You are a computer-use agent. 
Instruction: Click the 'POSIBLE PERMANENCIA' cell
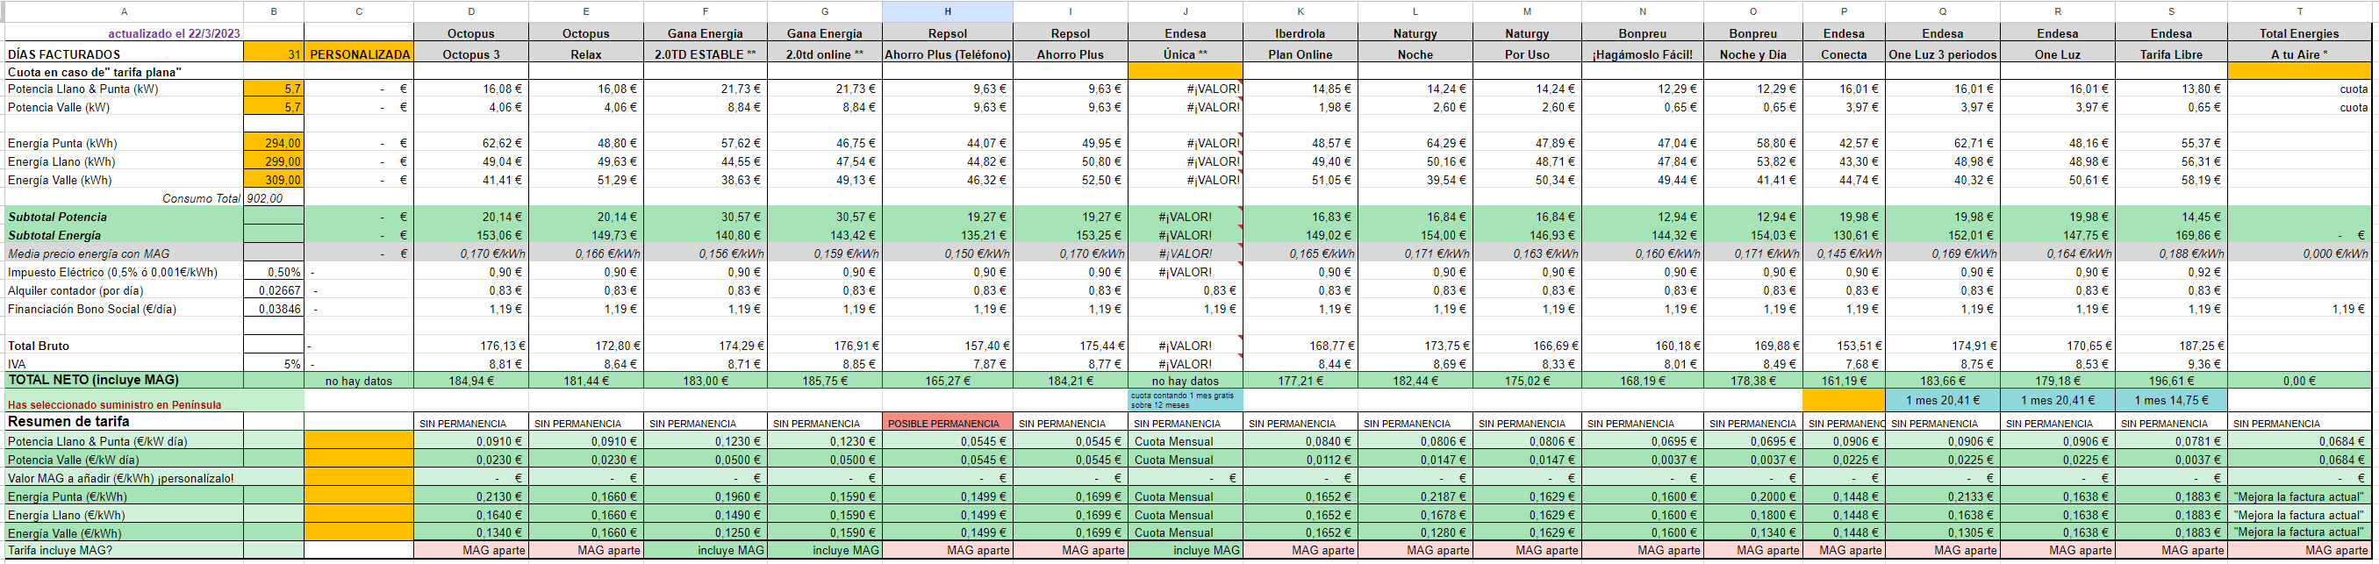[948, 423]
